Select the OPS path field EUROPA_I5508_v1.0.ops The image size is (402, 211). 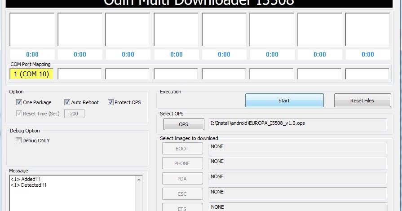298,125
